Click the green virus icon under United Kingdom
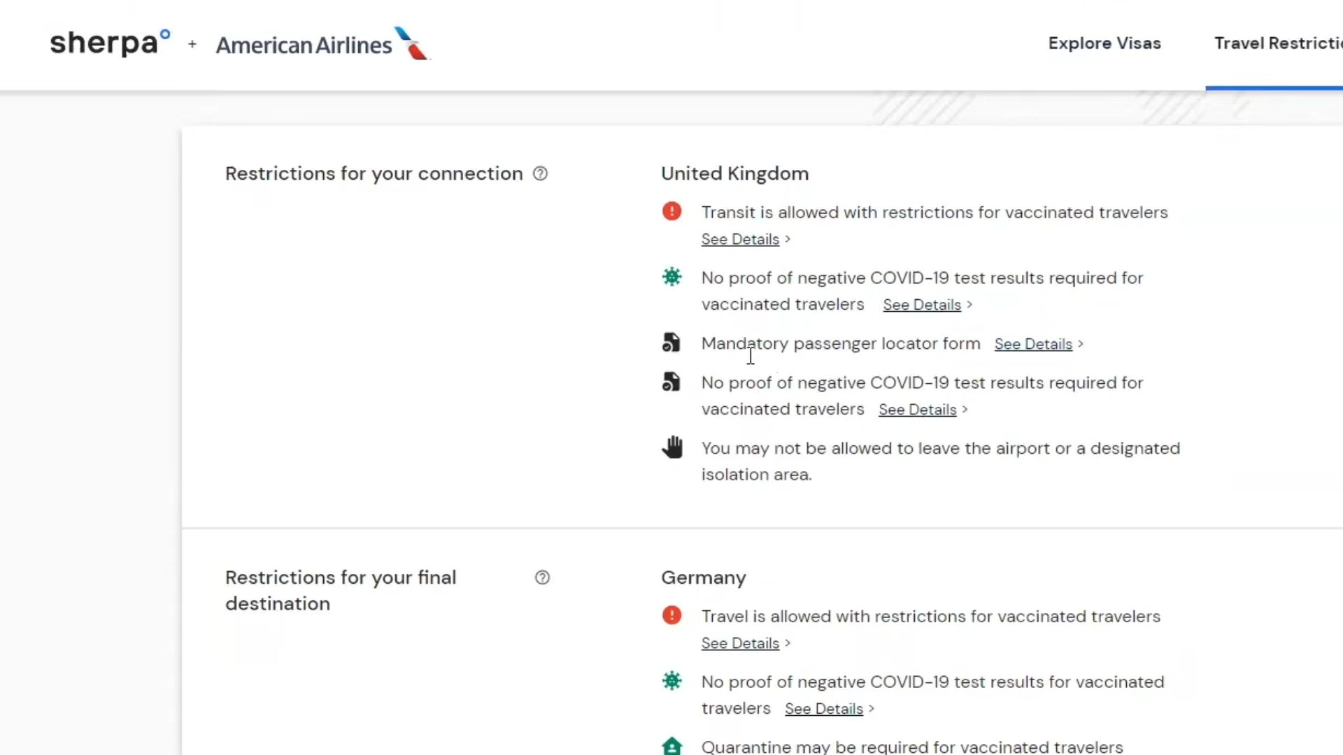The height and width of the screenshot is (755, 1343). 671,277
